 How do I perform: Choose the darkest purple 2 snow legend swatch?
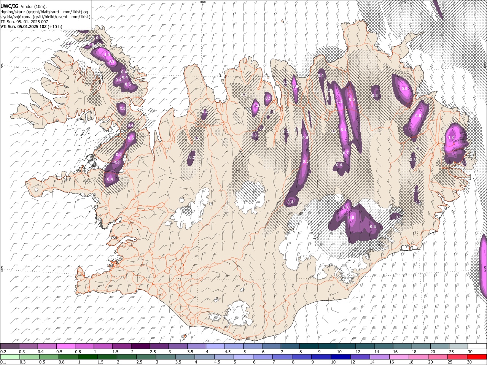point(140,346)
